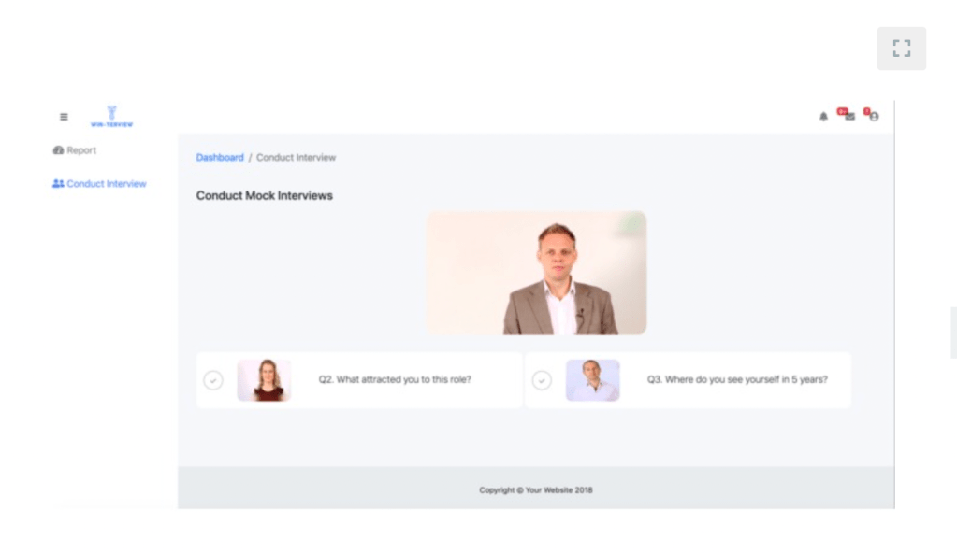Tick the Q3 question check circle
The image size is (957, 553).
(542, 380)
